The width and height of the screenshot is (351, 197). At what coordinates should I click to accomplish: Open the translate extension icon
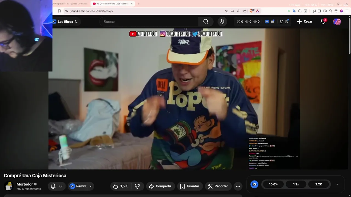click(294, 11)
